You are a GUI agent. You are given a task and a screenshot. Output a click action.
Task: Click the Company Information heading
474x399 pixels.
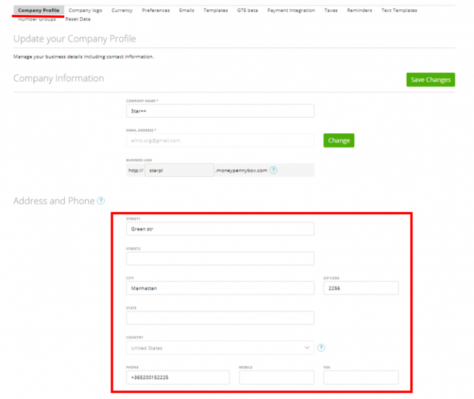[59, 78]
